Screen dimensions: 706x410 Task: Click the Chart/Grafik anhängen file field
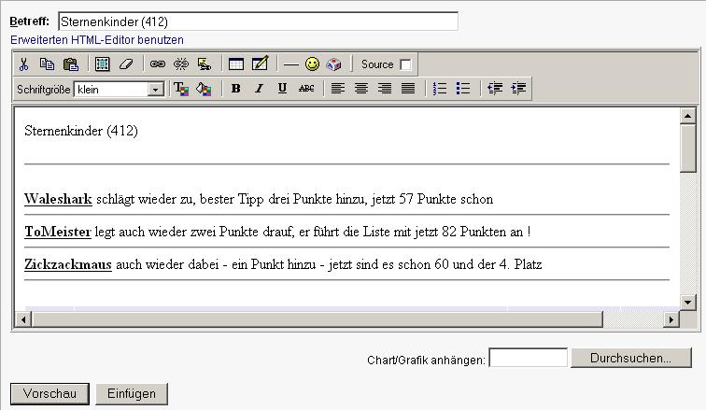point(529,358)
